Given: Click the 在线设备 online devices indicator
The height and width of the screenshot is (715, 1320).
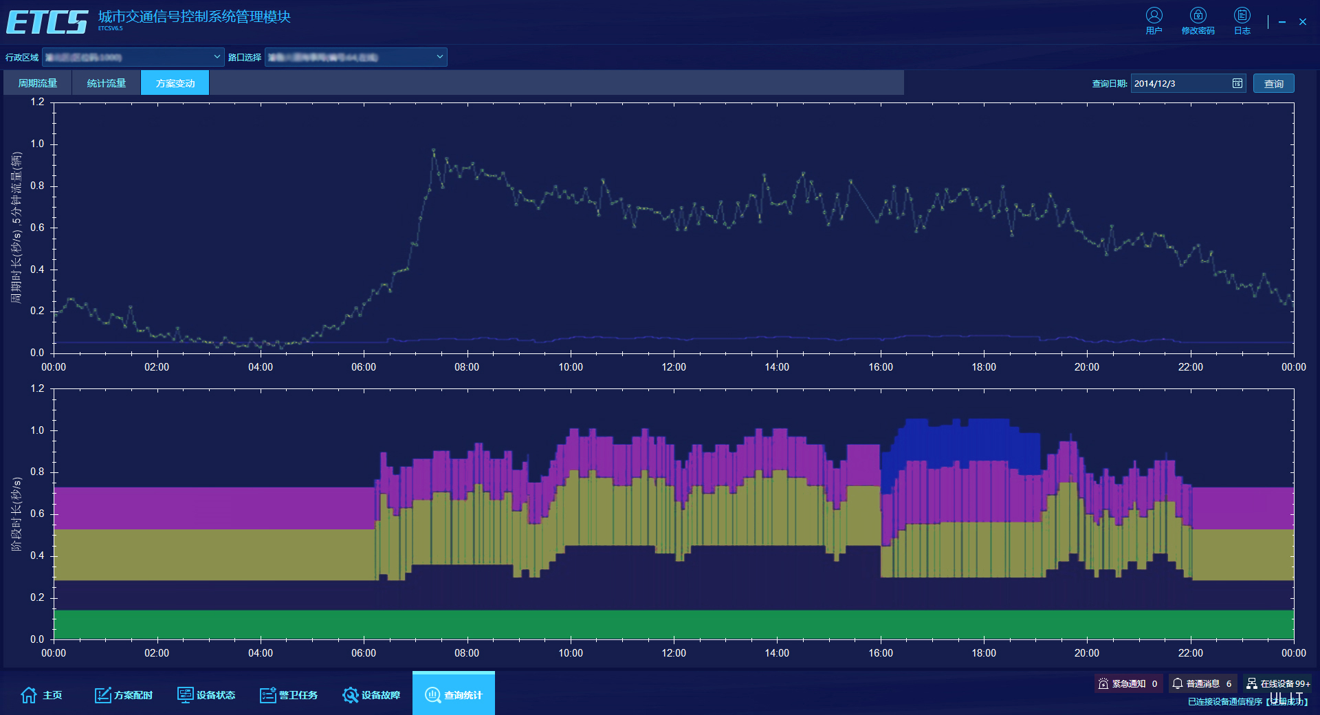Looking at the screenshot, I should 1278,683.
